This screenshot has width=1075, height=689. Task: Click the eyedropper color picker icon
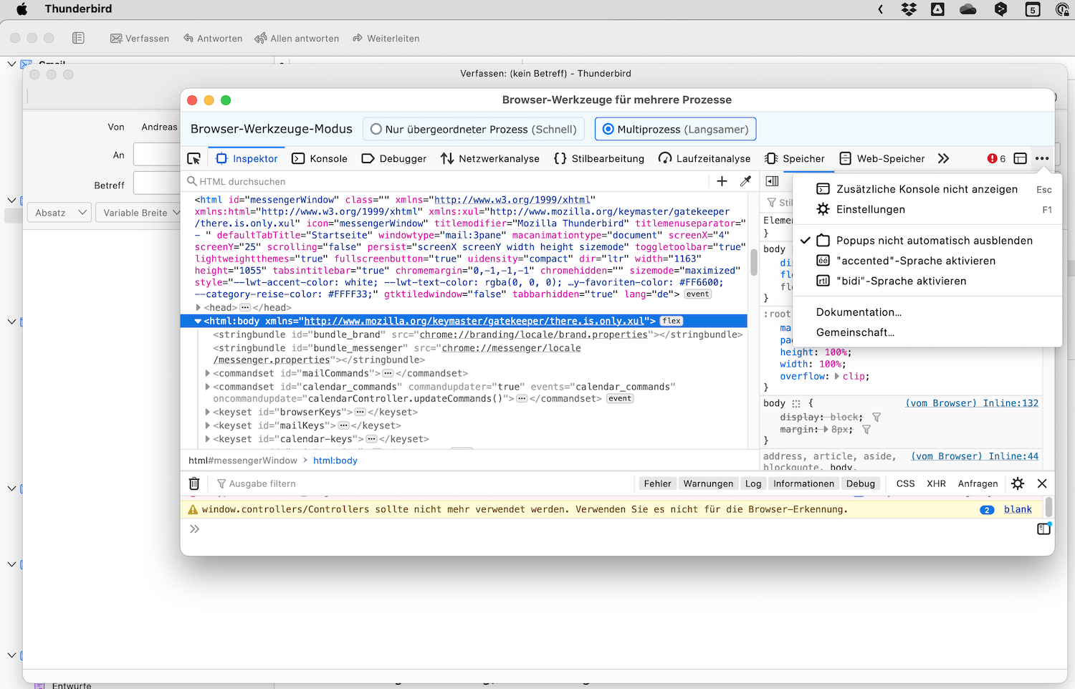(x=745, y=181)
